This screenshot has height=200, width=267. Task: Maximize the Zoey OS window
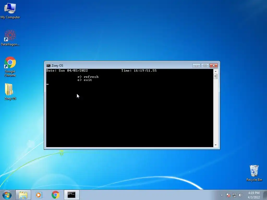(x=205, y=65)
